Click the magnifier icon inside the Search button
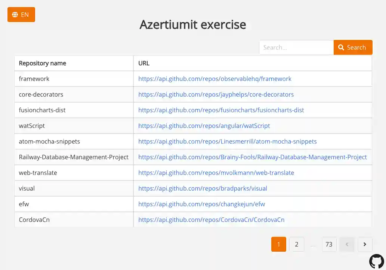This screenshot has width=386, height=270. pos(341,47)
